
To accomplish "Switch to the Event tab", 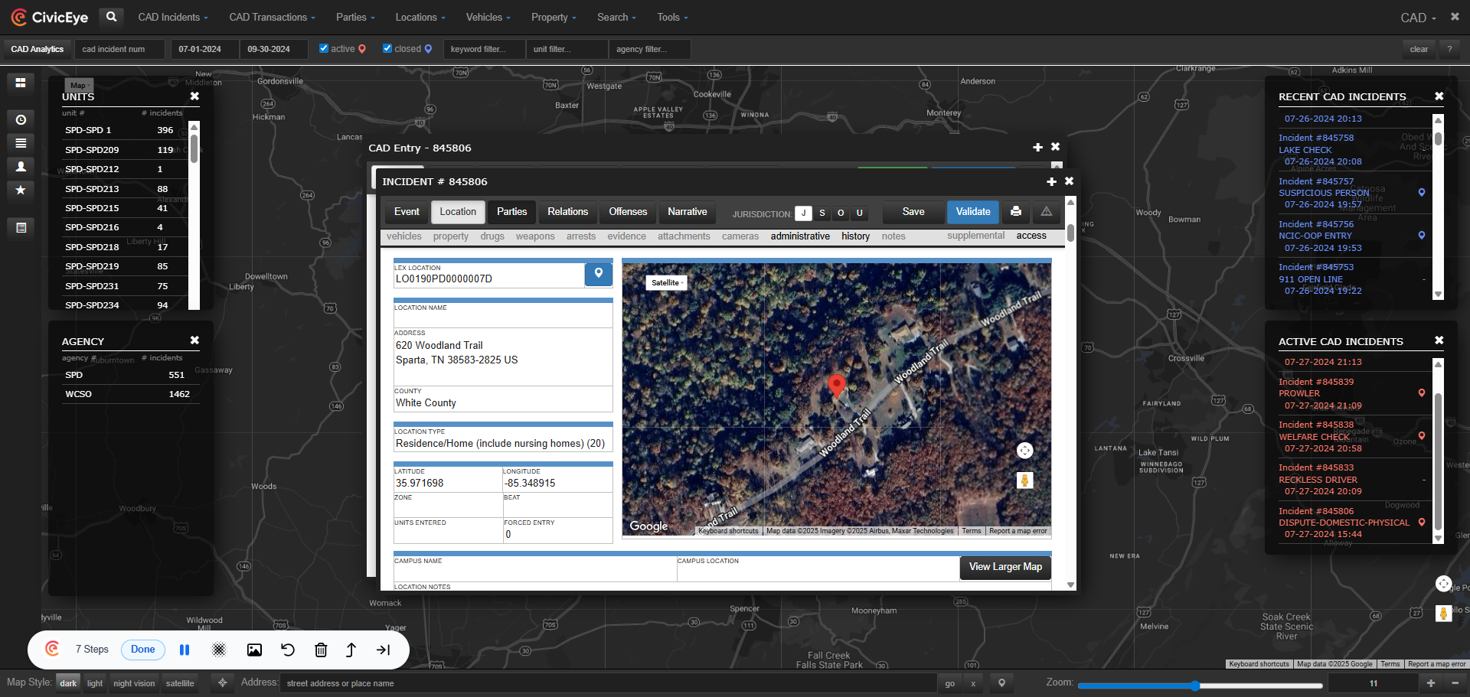I will (407, 212).
